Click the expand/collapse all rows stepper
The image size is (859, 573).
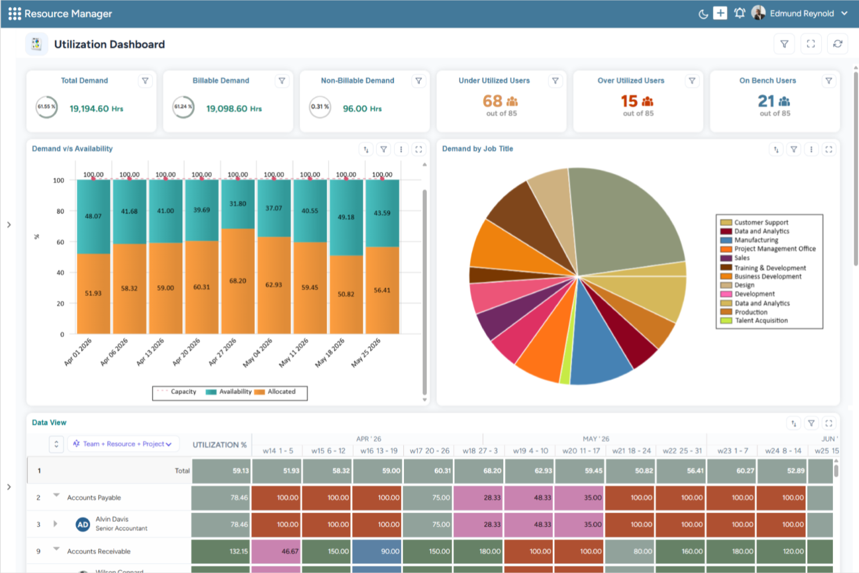tap(56, 444)
